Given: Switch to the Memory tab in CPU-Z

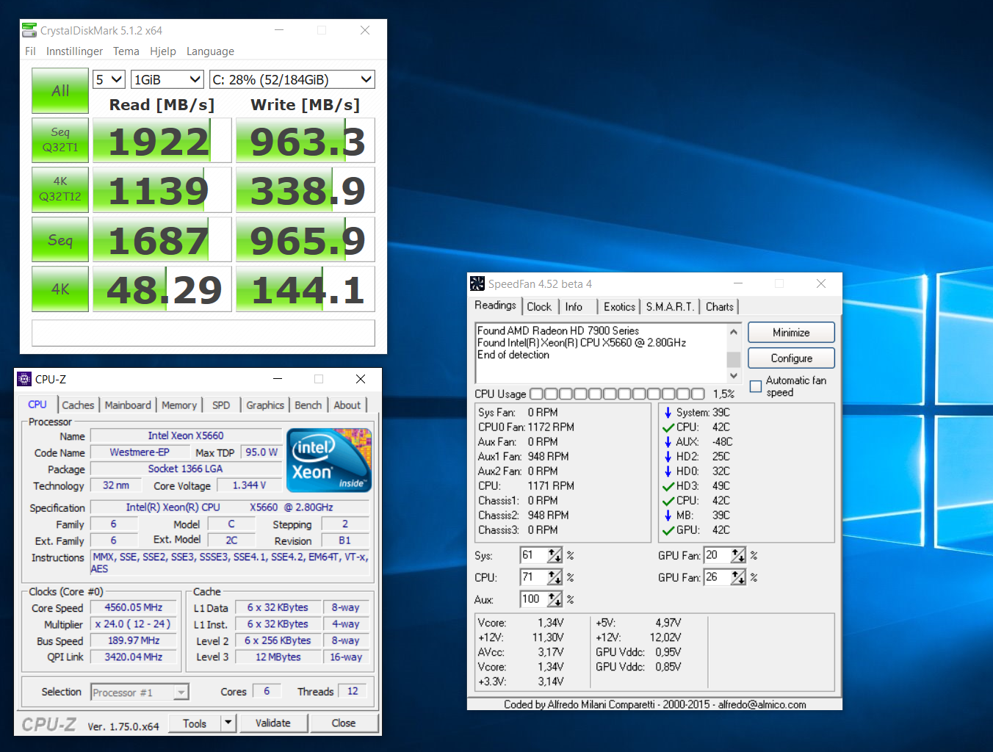Looking at the screenshot, I should coord(179,405).
